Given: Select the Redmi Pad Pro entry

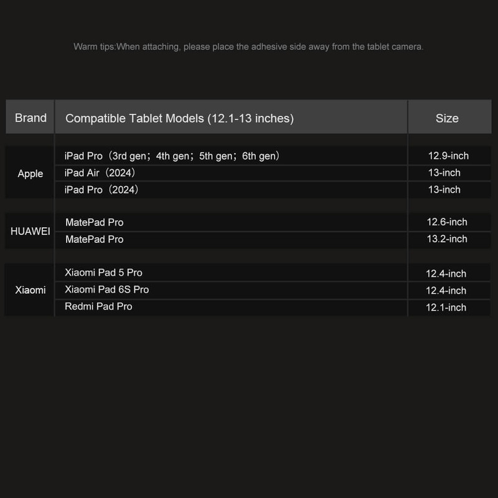Looking at the screenshot, I should [x=99, y=306].
